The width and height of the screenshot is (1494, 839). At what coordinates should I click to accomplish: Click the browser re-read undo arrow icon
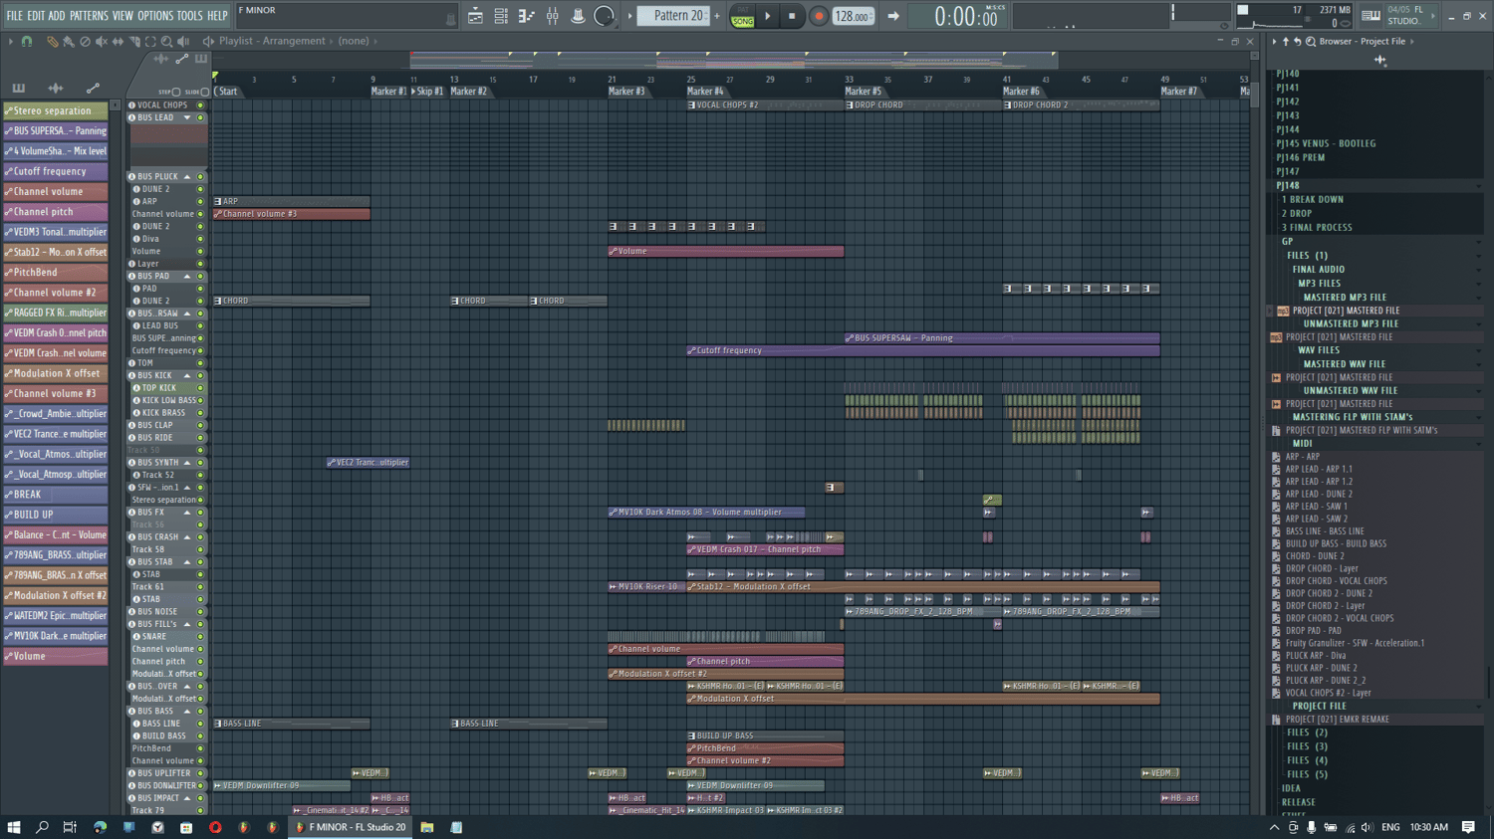(x=1298, y=42)
